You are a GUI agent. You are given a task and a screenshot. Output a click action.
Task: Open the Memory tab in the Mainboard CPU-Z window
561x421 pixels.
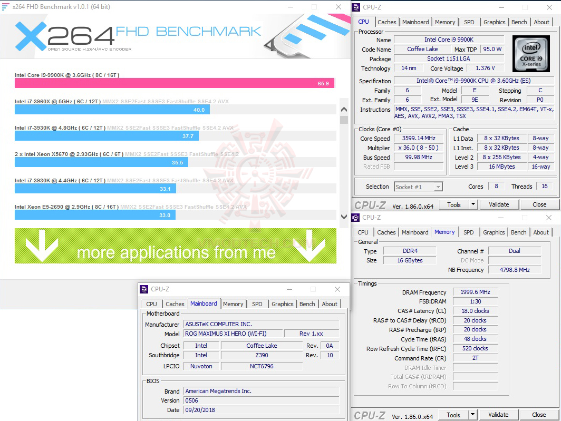pyautogui.click(x=233, y=304)
